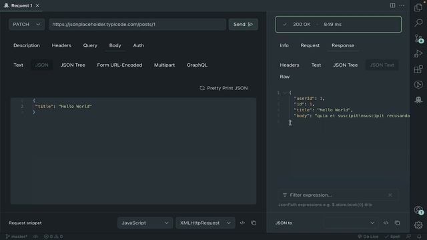The width and height of the screenshot is (427, 240).
Task: Show response JSON Text view
Action: pos(382,65)
